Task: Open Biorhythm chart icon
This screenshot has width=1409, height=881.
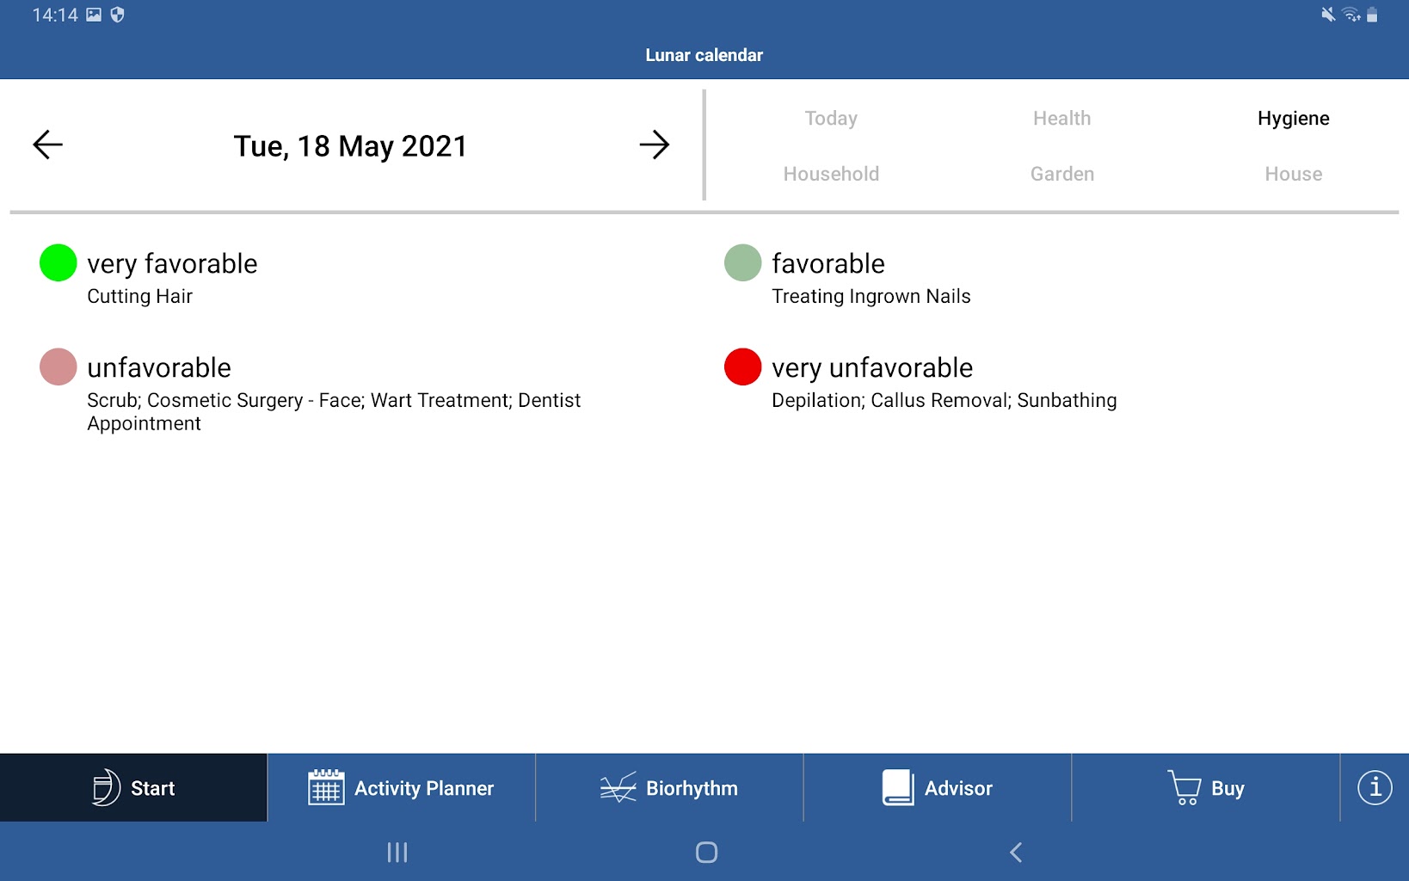Action: pos(618,787)
